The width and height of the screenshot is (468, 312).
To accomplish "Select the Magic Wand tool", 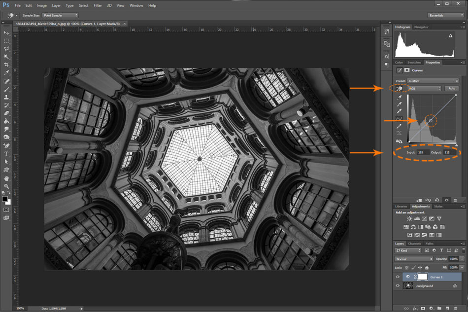I will [x=6, y=57].
